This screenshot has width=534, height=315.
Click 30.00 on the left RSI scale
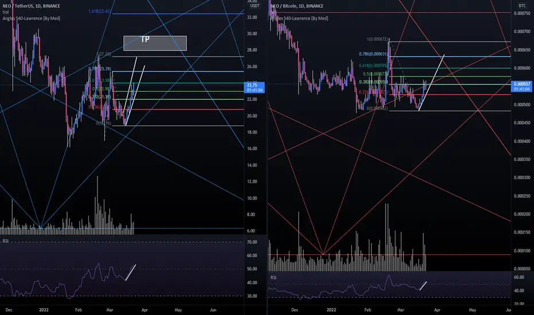click(x=252, y=296)
